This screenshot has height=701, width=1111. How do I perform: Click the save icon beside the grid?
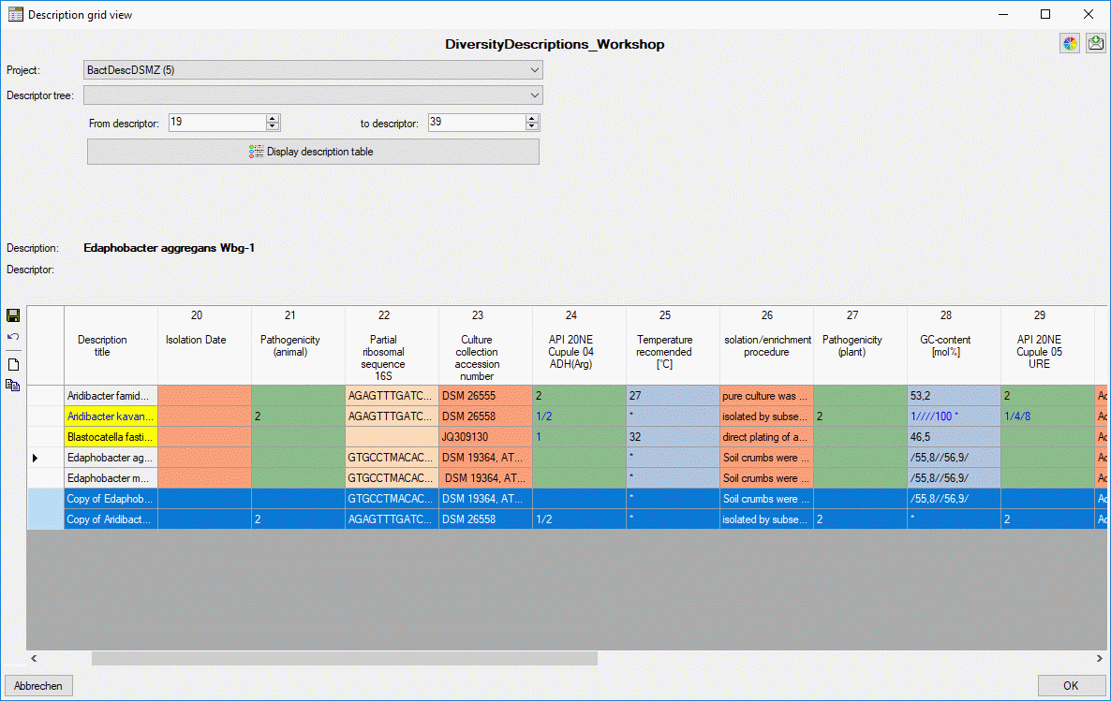point(13,315)
